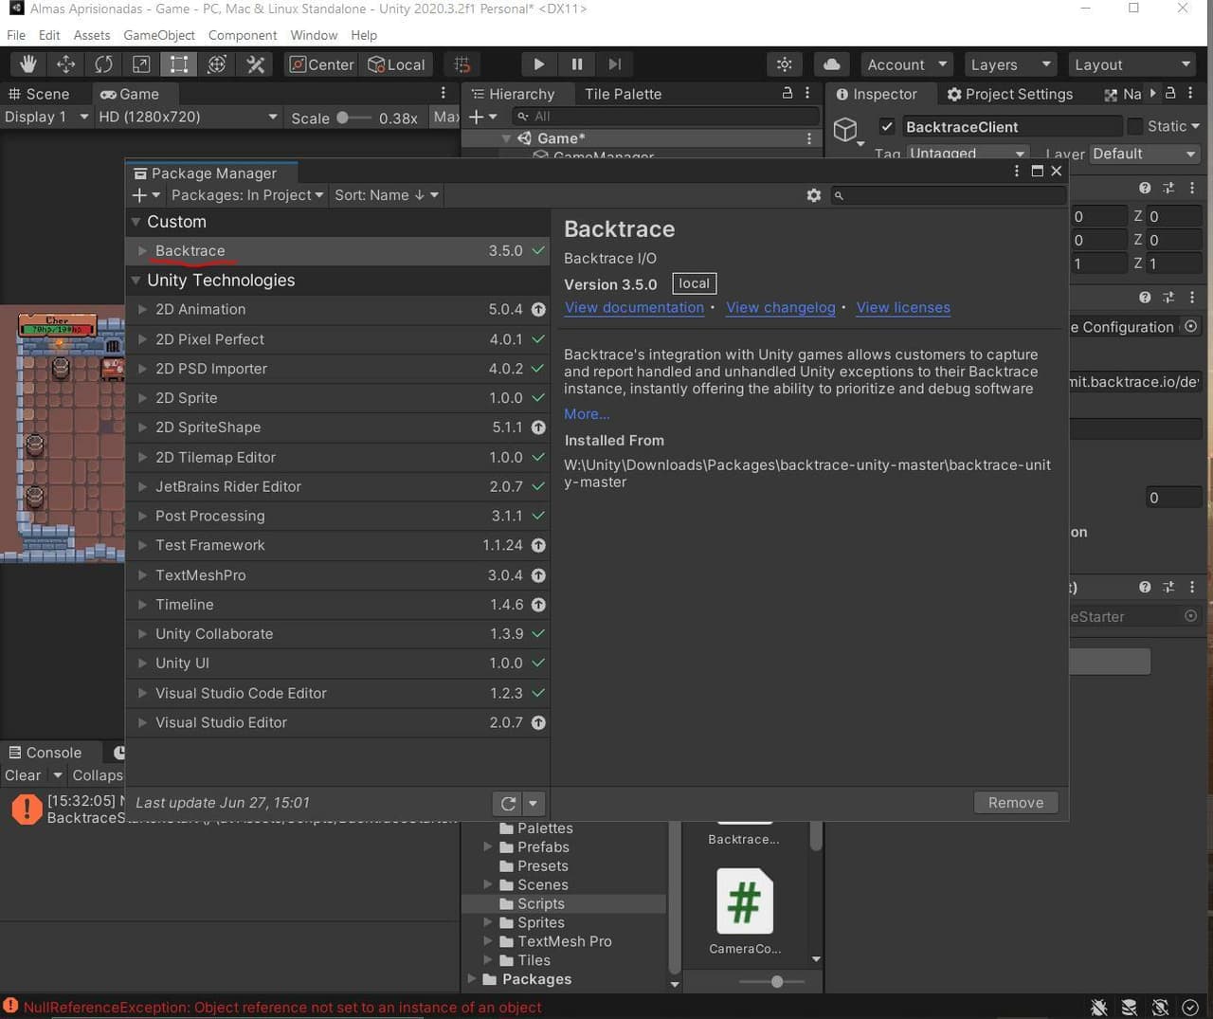1213x1019 pixels.
Task: Open Hierarchy Game scene options menu
Action: pos(808,138)
